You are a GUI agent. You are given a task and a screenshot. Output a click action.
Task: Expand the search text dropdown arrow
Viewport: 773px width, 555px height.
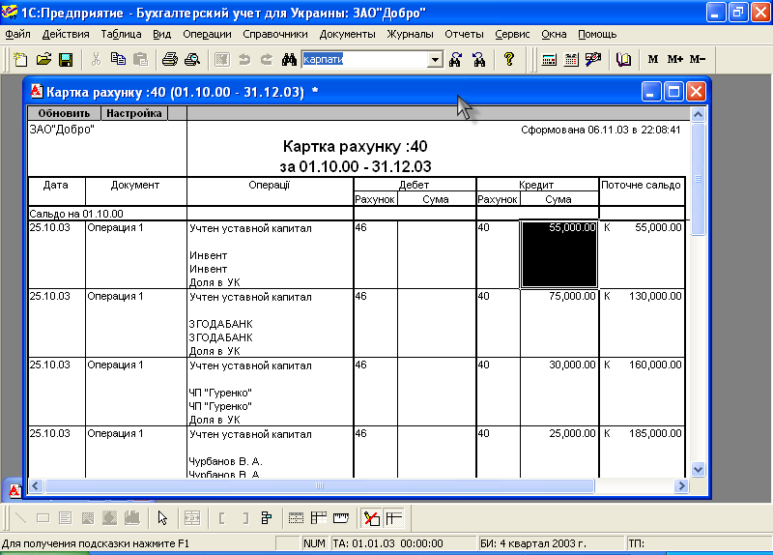pos(435,60)
